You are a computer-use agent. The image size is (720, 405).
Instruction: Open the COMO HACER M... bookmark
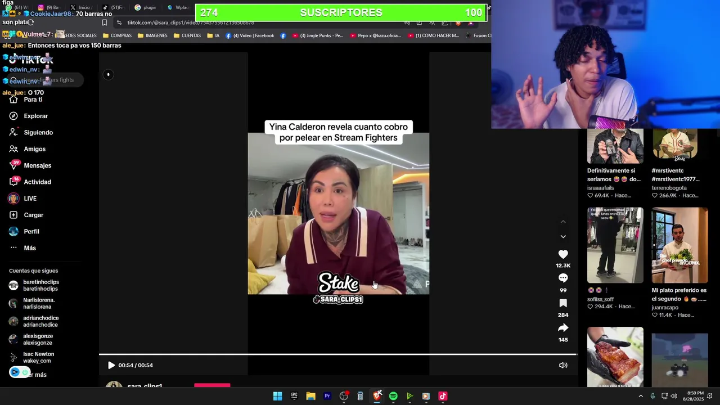[434, 35]
